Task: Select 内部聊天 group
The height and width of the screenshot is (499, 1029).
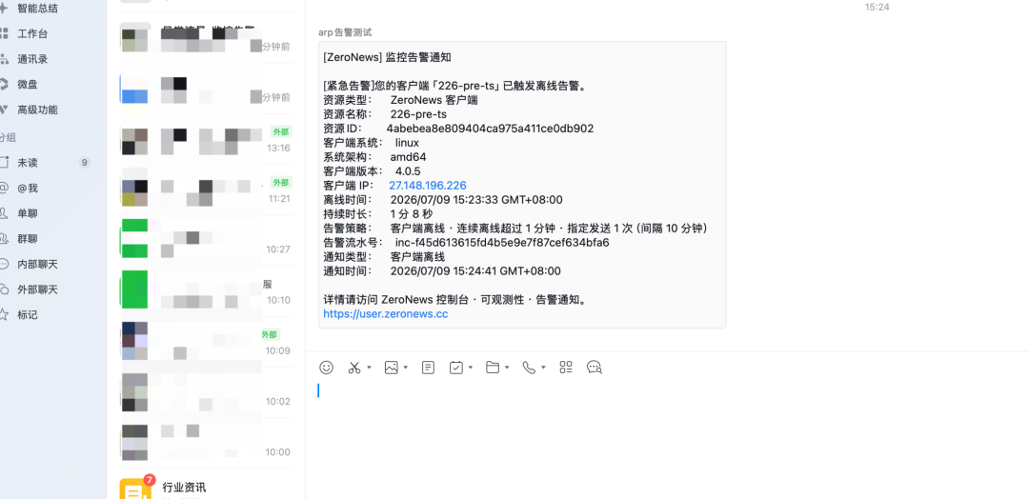Action: [x=37, y=264]
